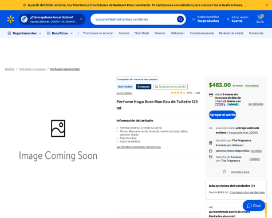
Task: Expand the delivery preference selector
Action: coord(52,19)
